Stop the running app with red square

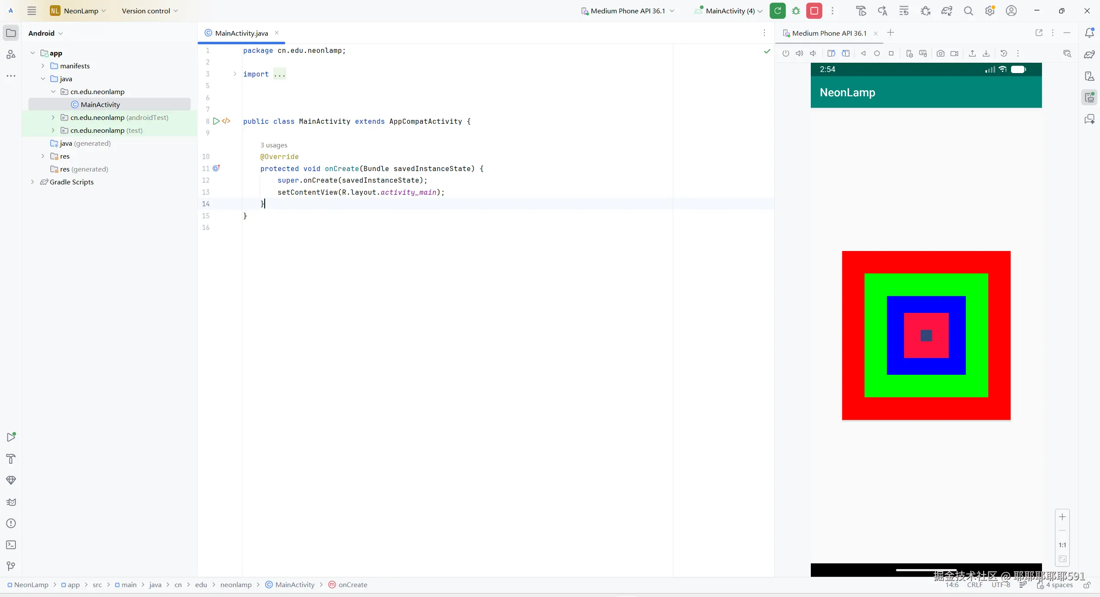pyautogui.click(x=814, y=11)
